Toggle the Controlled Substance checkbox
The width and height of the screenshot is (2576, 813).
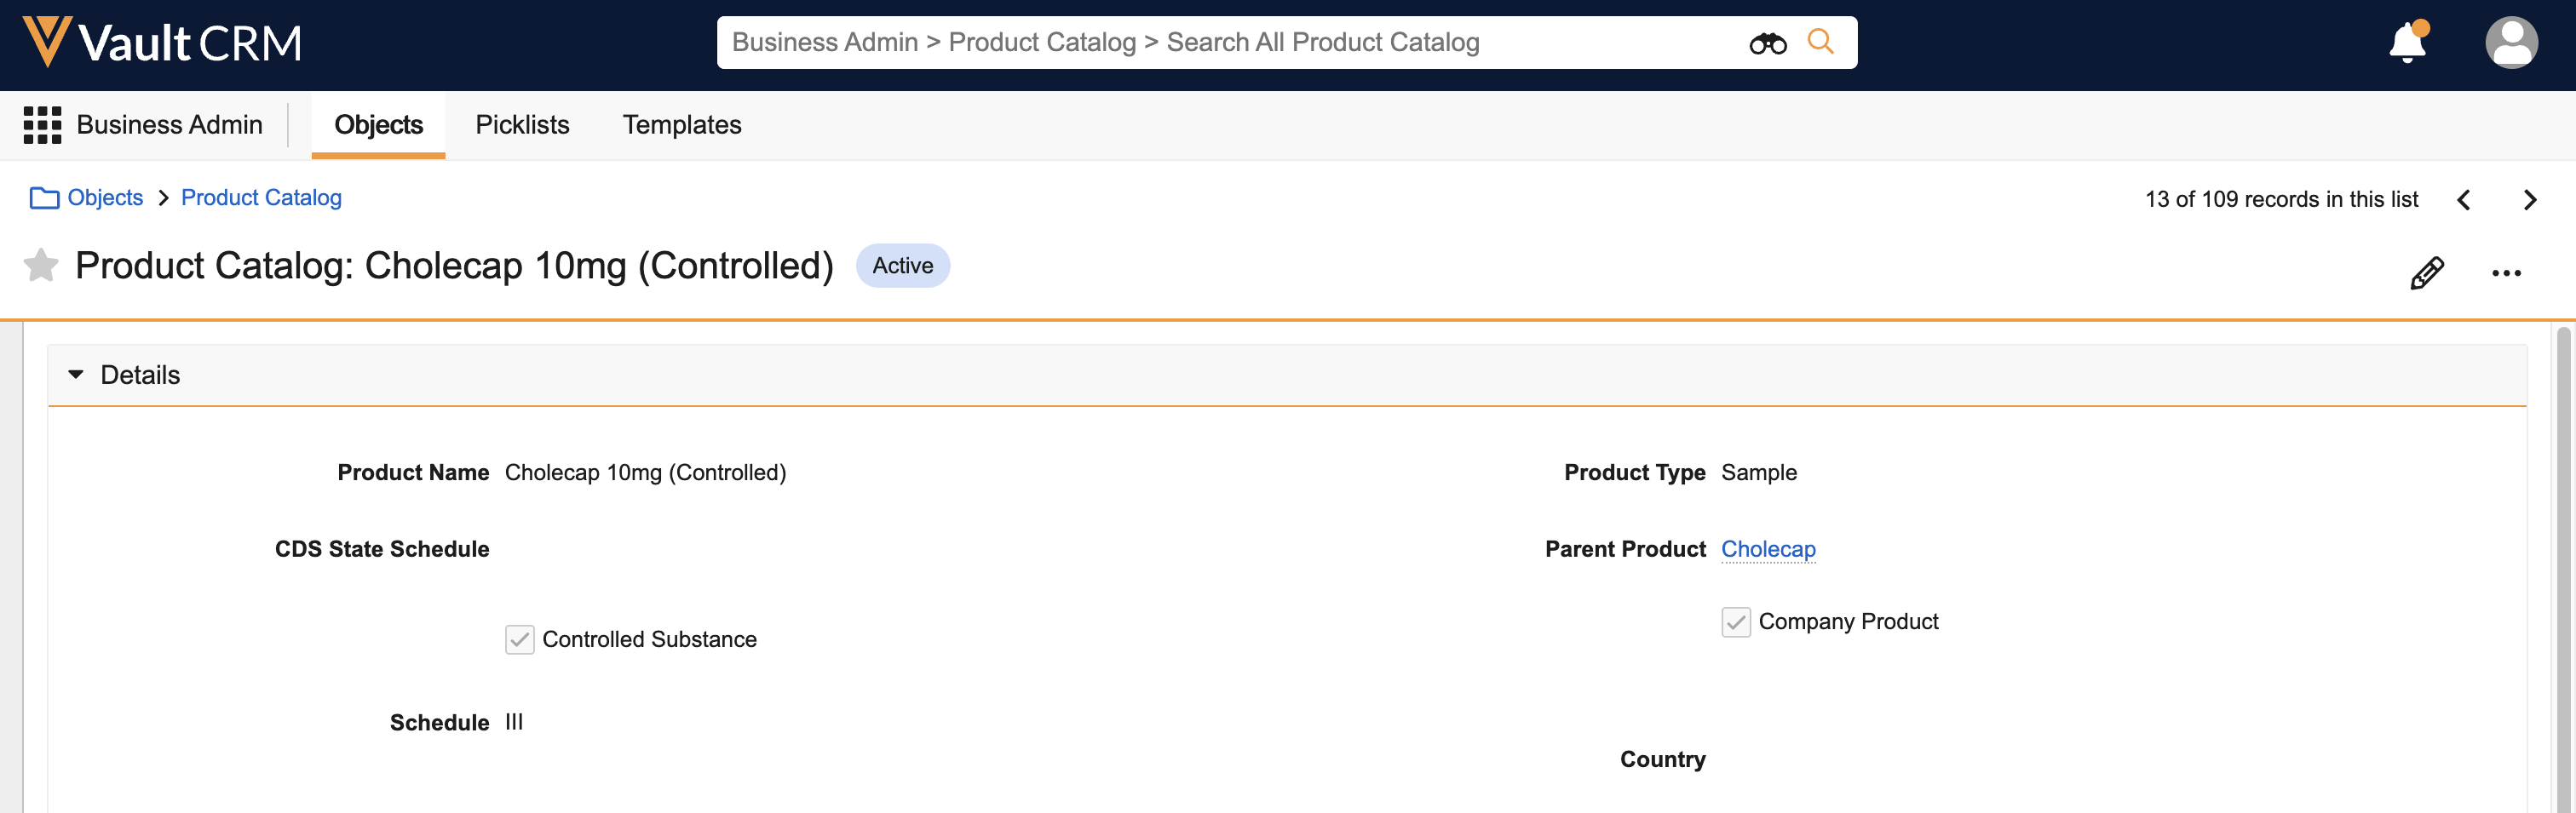tap(519, 639)
